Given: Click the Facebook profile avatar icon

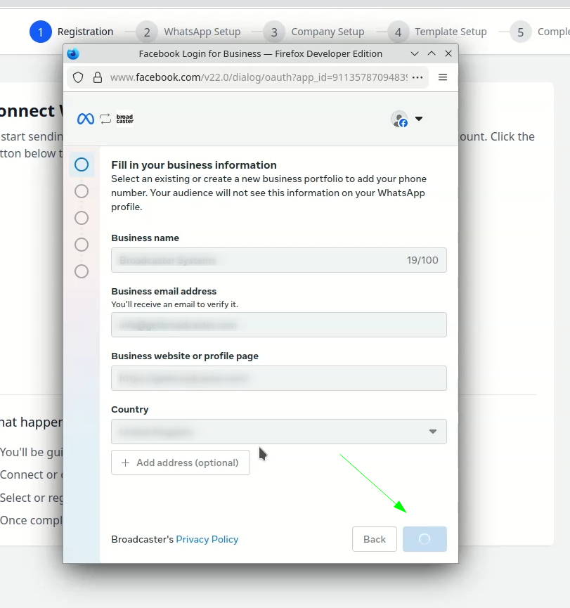Looking at the screenshot, I should point(399,119).
